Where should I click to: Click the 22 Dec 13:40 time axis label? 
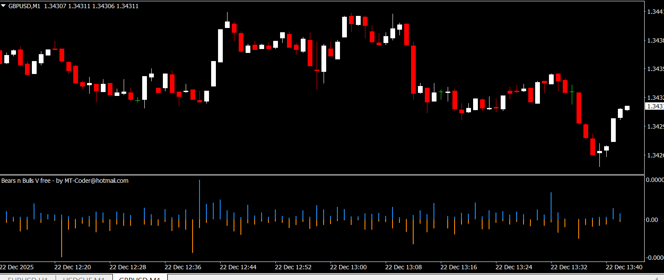point(624,267)
